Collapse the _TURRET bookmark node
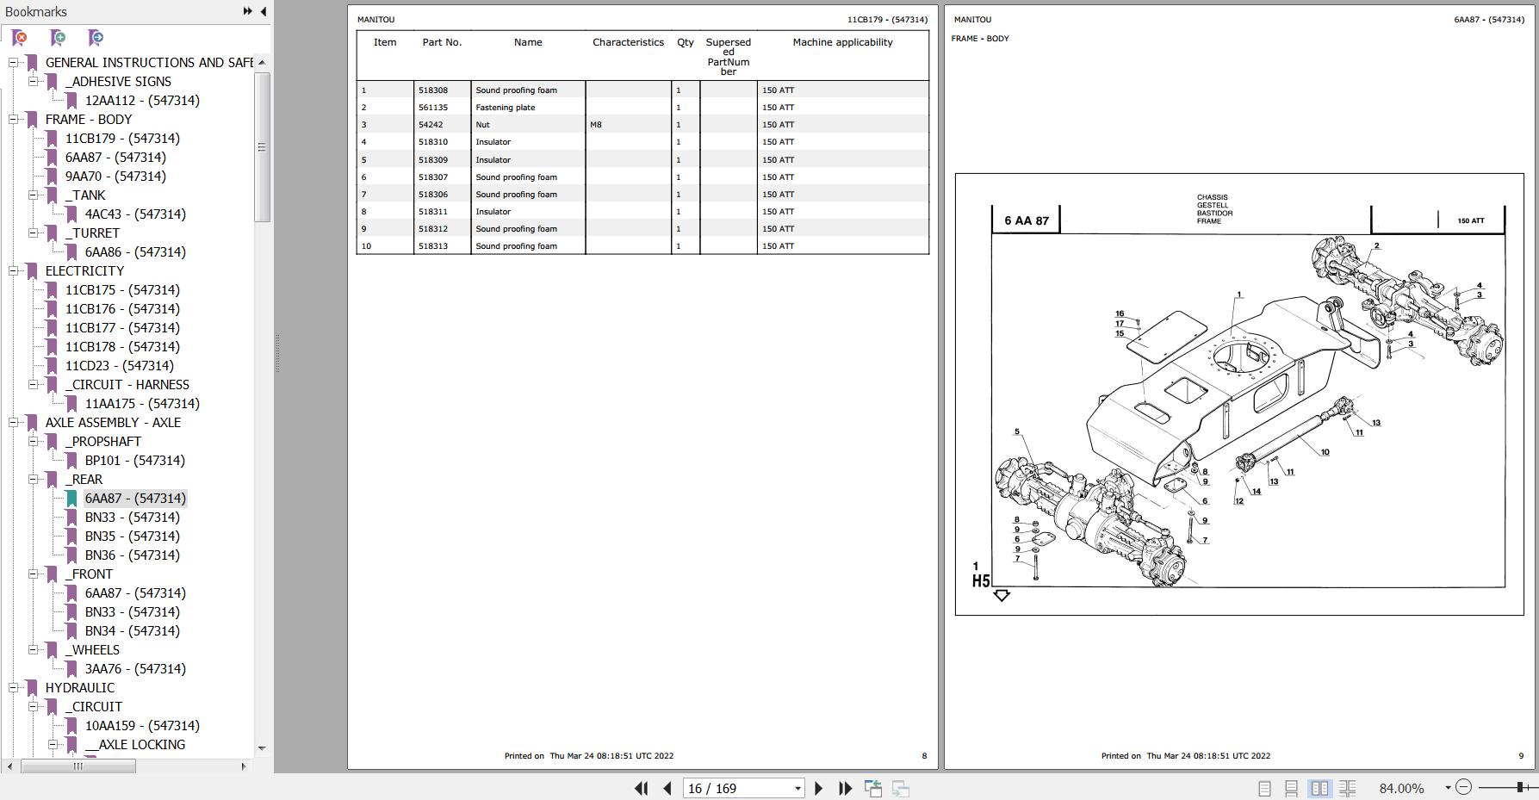The width and height of the screenshot is (1539, 800). coord(33,233)
